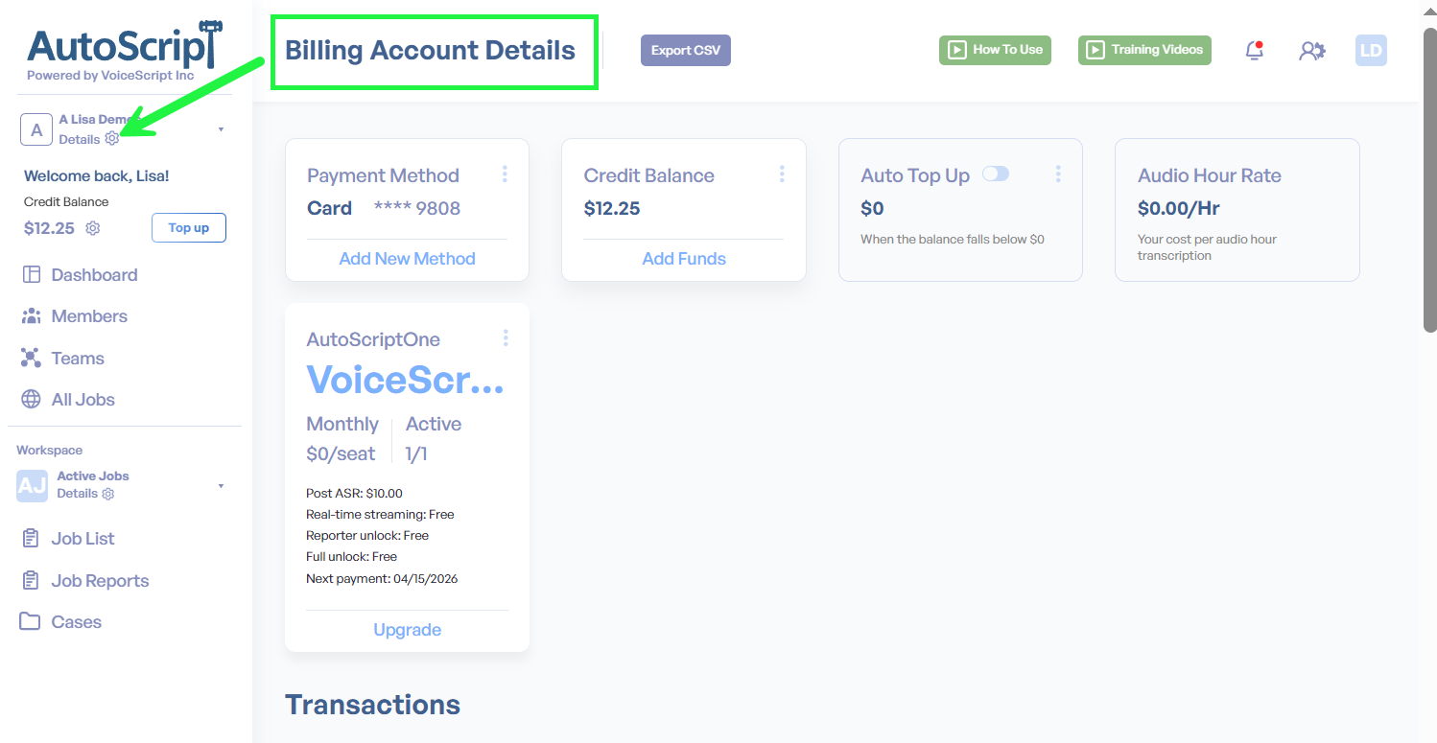This screenshot has width=1437, height=743.
Task: Click the Top up button
Action: tap(189, 228)
